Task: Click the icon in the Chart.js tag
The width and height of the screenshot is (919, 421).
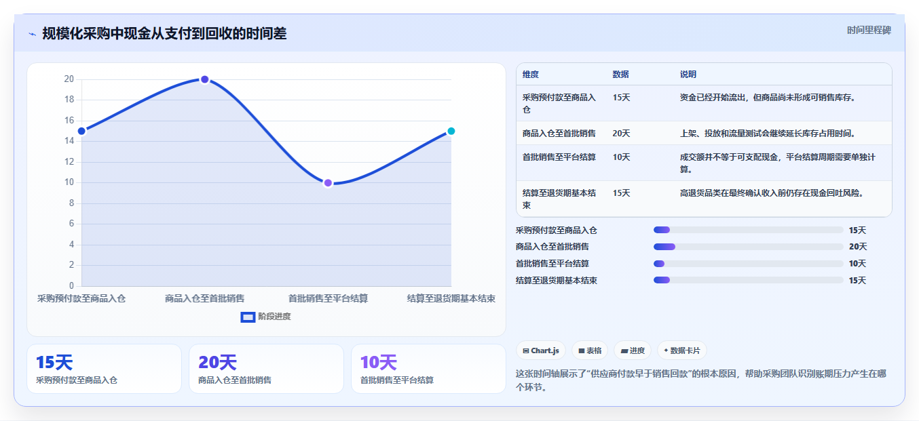Action: [526, 351]
